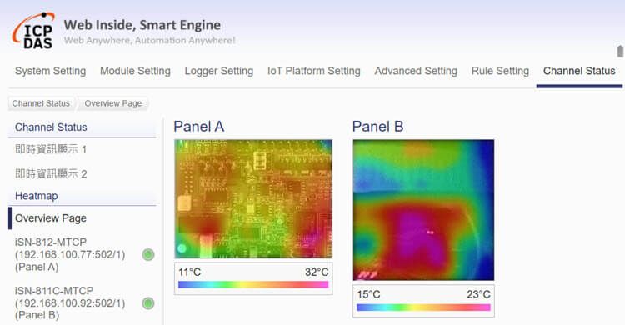Click green status indicator for iSN-811C-MTCP
This screenshot has width=625, height=325.
148,303
